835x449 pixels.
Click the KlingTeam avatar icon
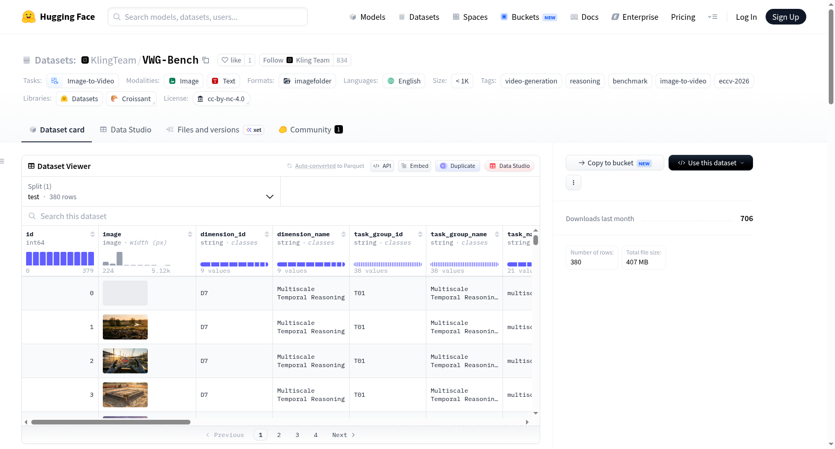(85, 60)
